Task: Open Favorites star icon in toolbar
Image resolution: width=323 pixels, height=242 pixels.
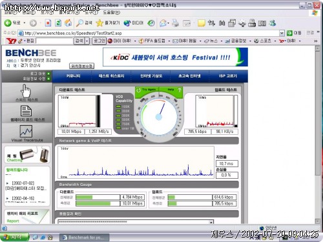Action: (x=99, y=23)
